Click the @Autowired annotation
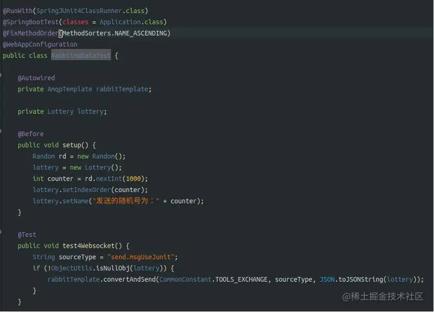The image size is (434, 312). pyautogui.click(x=37, y=78)
